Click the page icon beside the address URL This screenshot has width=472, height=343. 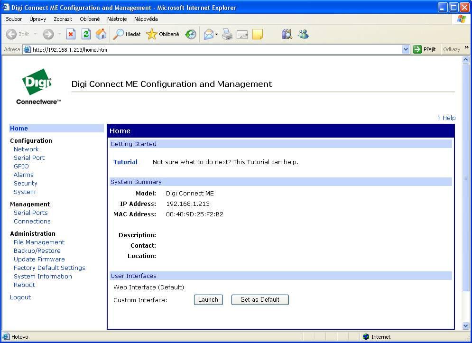coord(28,49)
